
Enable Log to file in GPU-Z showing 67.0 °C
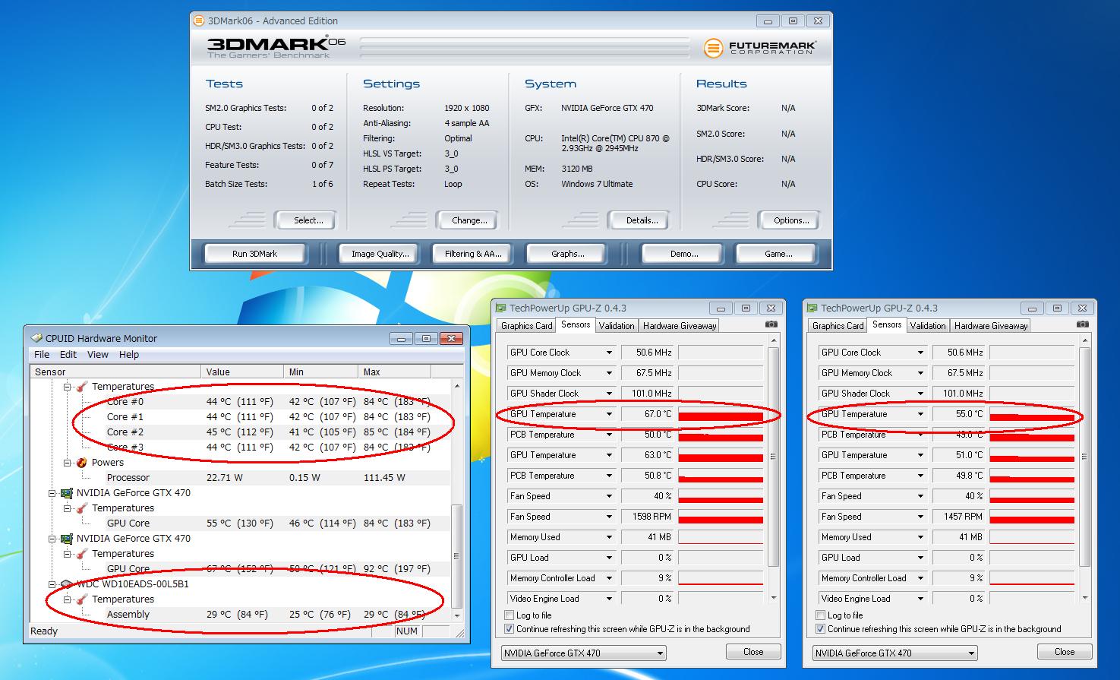(x=509, y=615)
